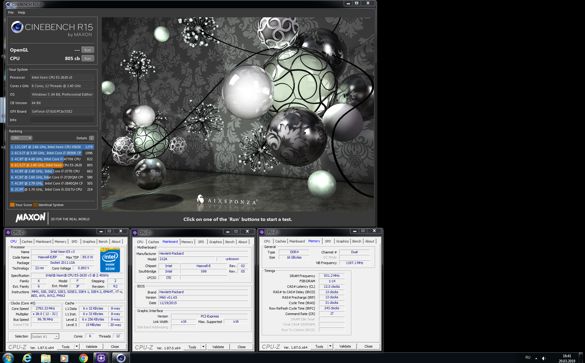Click Processor field Intel Xeon E5-2620 v3

62,77
